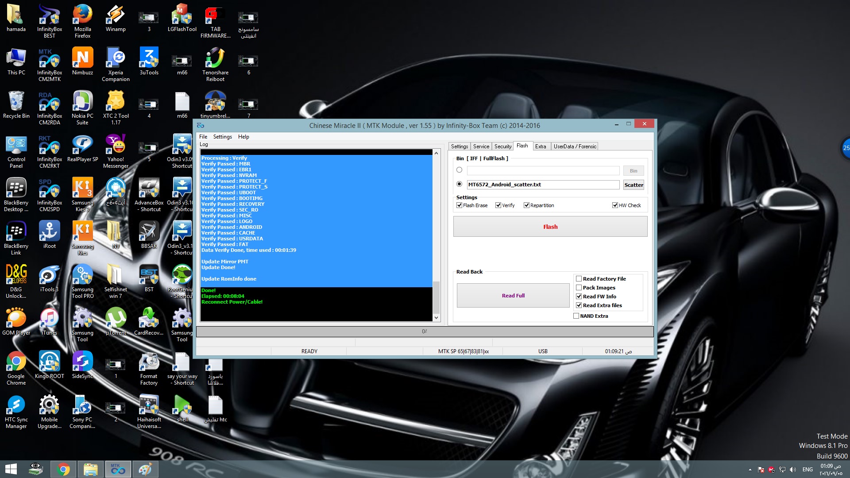Click the 0% progress bar
The image size is (850, 478).
pos(425,332)
